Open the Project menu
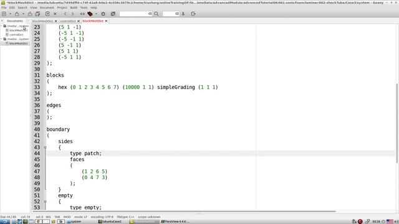 pos(62,7)
